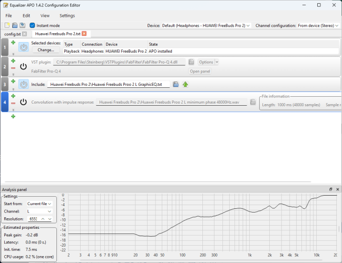The image size is (342, 263).
Task: Click the CPU usage 0.2 % (one core) value
Action: [40, 257]
